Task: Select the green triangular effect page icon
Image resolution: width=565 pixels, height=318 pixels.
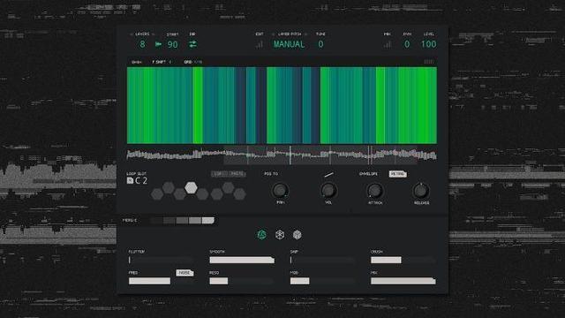Action: pos(262,235)
